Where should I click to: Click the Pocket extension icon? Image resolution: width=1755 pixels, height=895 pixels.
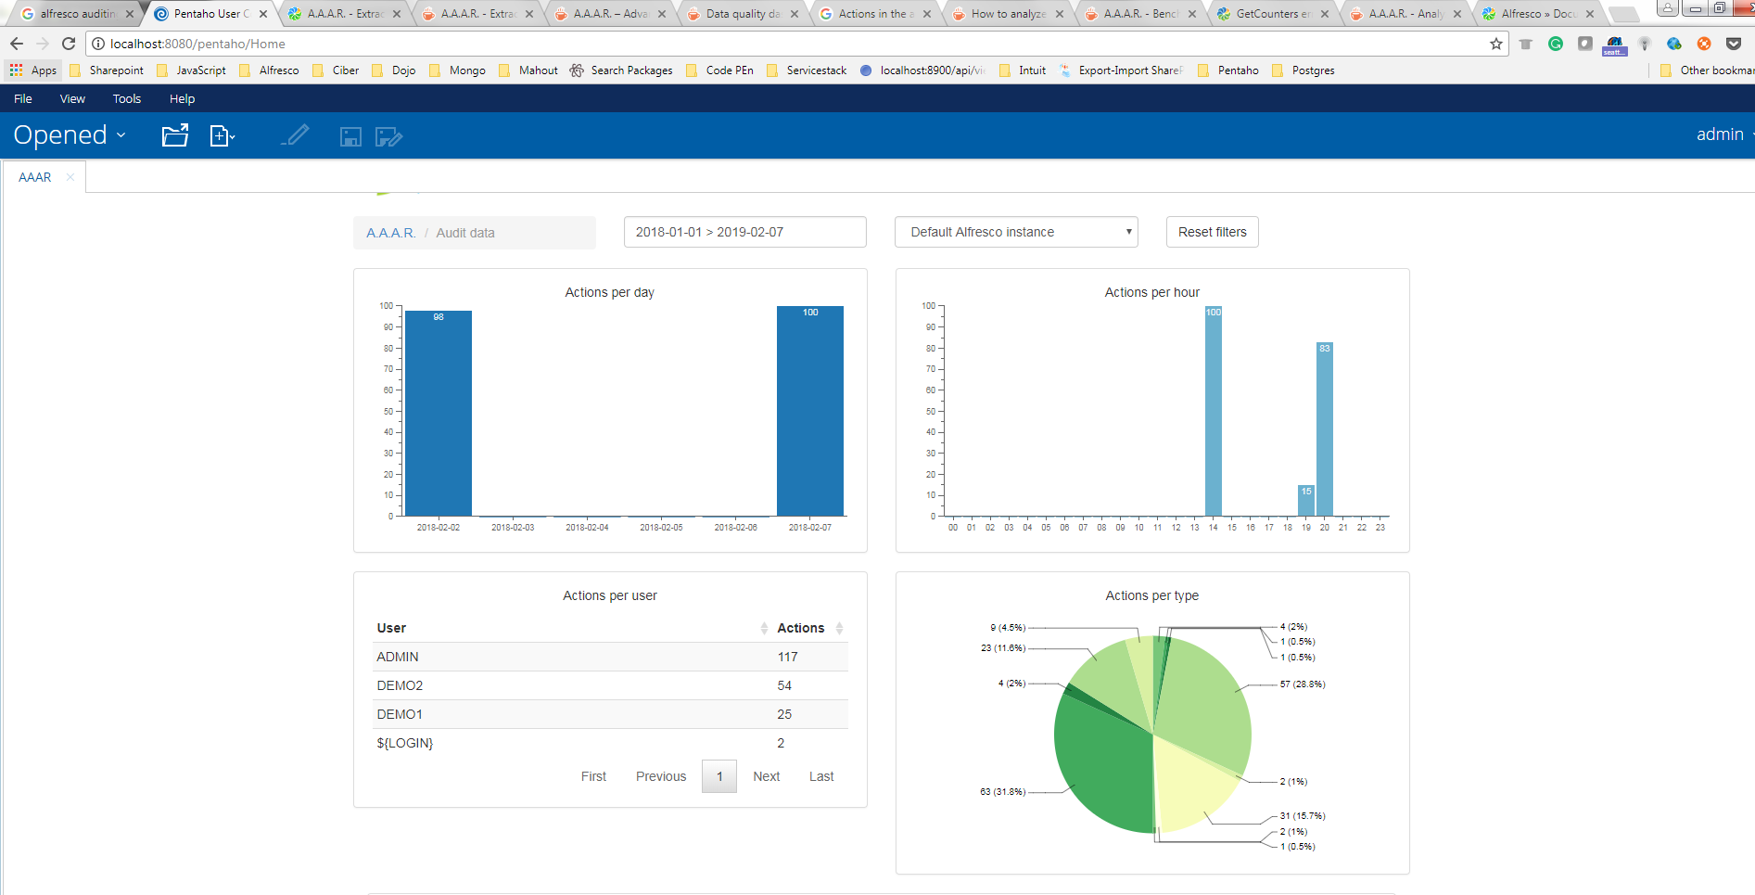(1733, 44)
